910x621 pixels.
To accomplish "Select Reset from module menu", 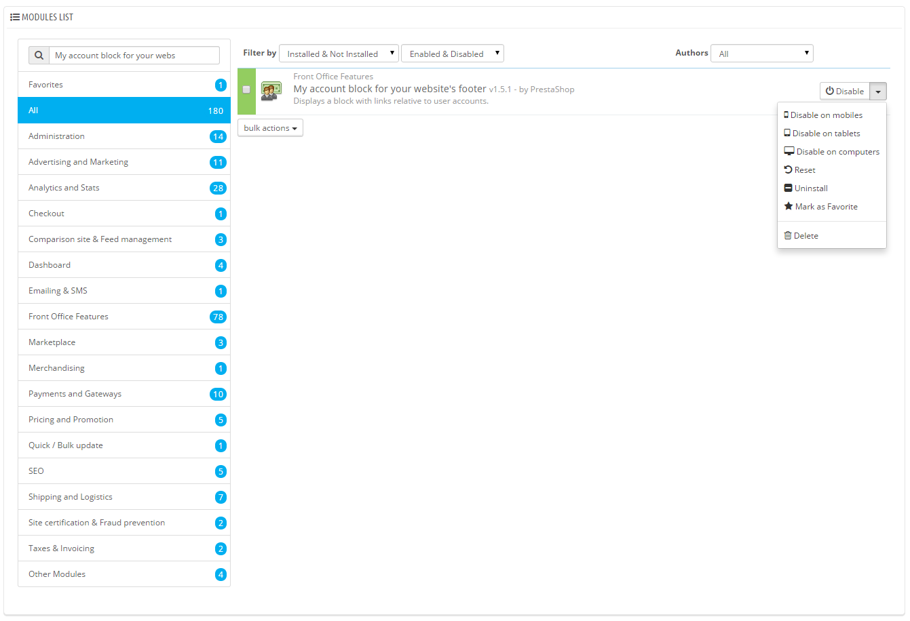I will [x=832, y=170].
